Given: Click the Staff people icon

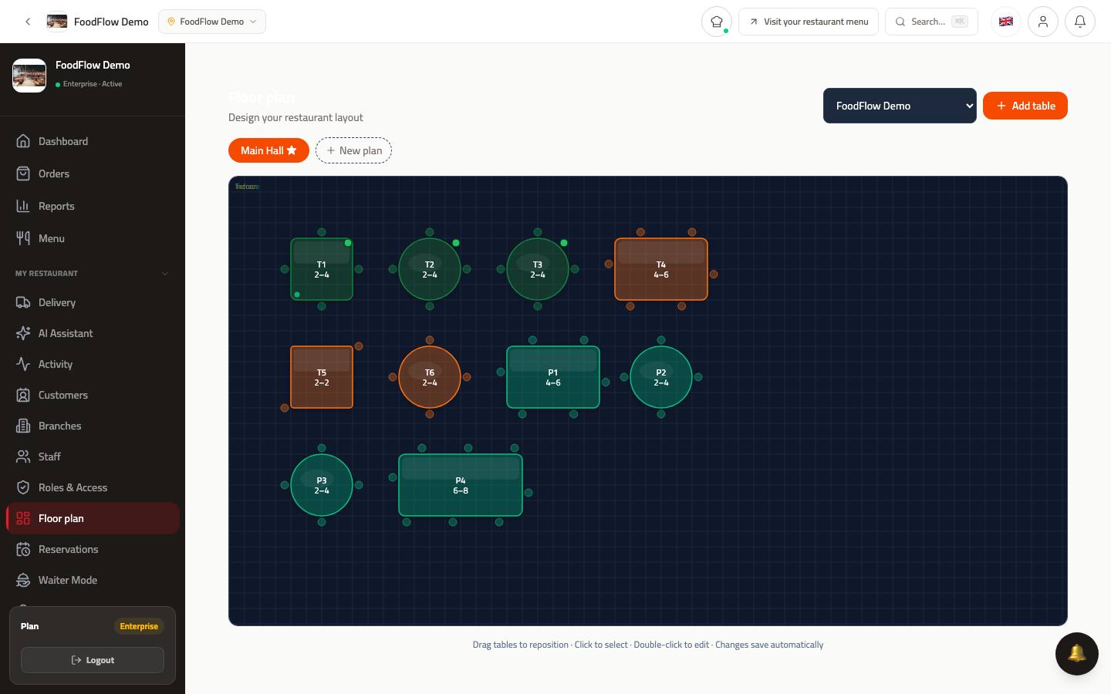Looking at the screenshot, I should (23, 456).
